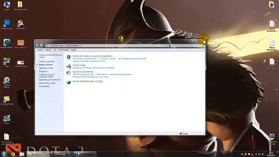Expand the Panel de control breadcrumb arrow
Viewport: 279px width, 157px height.
[65, 46]
